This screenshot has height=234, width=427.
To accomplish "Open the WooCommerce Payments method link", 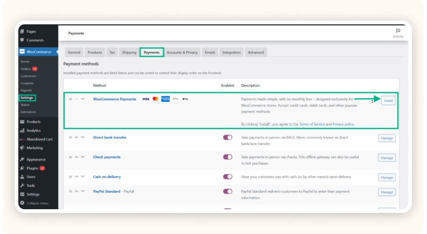I will click(115, 99).
